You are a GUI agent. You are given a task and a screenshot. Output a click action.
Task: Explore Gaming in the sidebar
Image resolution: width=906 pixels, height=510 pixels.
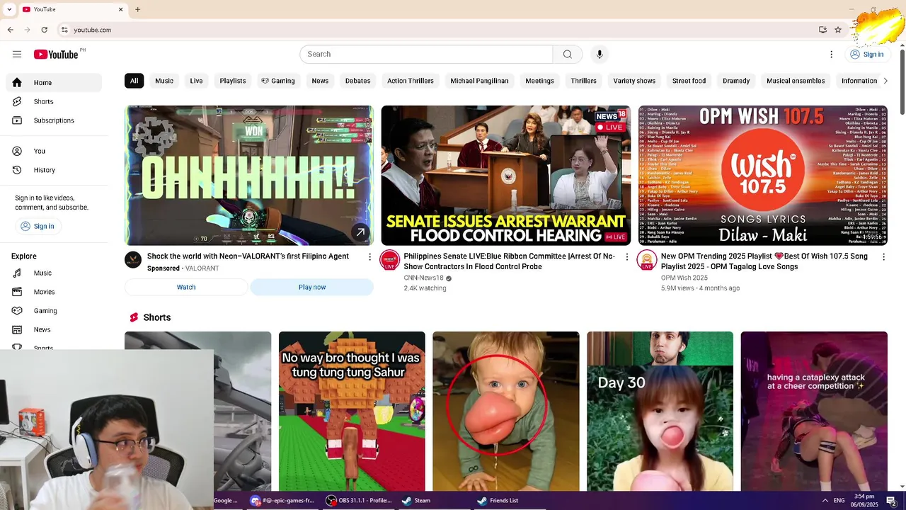[54, 311]
